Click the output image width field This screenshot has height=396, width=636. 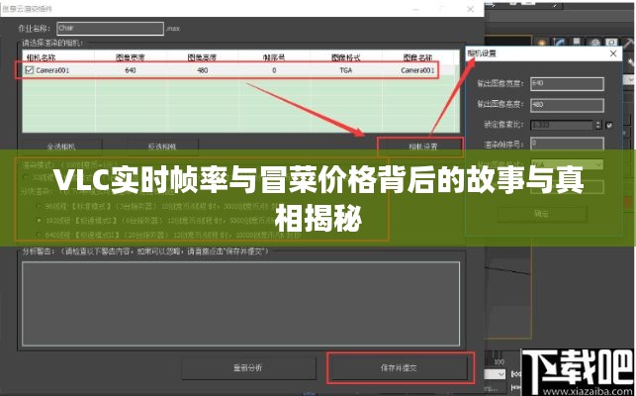tap(567, 84)
